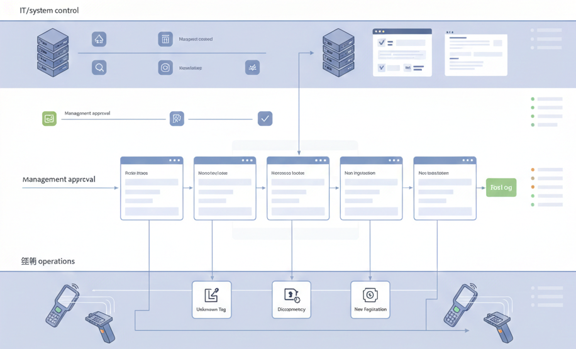Click the camera-style icon beside Knowledge label
576x349 pixels.
pyautogui.click(x=165, y=67)
